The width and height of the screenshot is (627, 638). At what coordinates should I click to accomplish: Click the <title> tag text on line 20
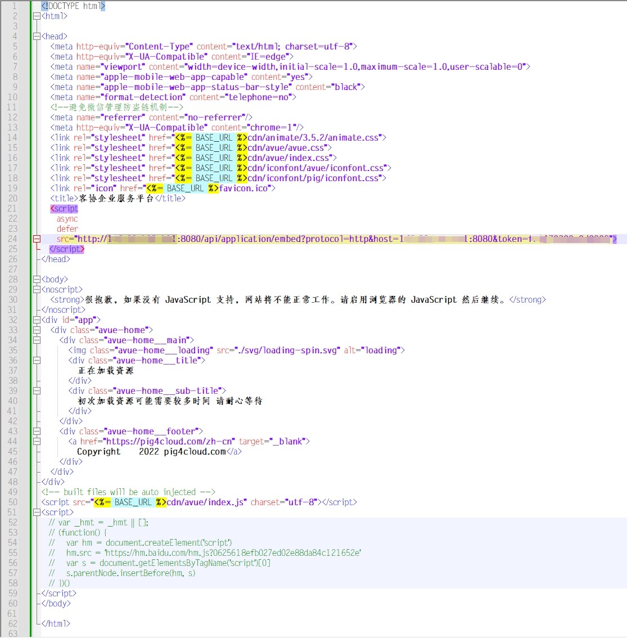[118, 199]
